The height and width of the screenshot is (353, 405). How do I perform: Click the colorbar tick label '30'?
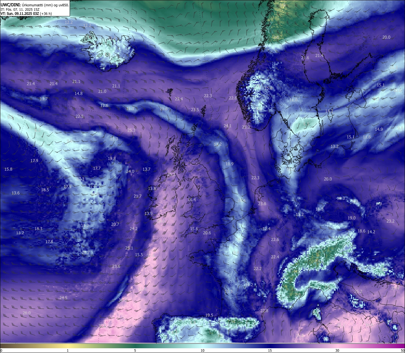[x=337, y=350]
